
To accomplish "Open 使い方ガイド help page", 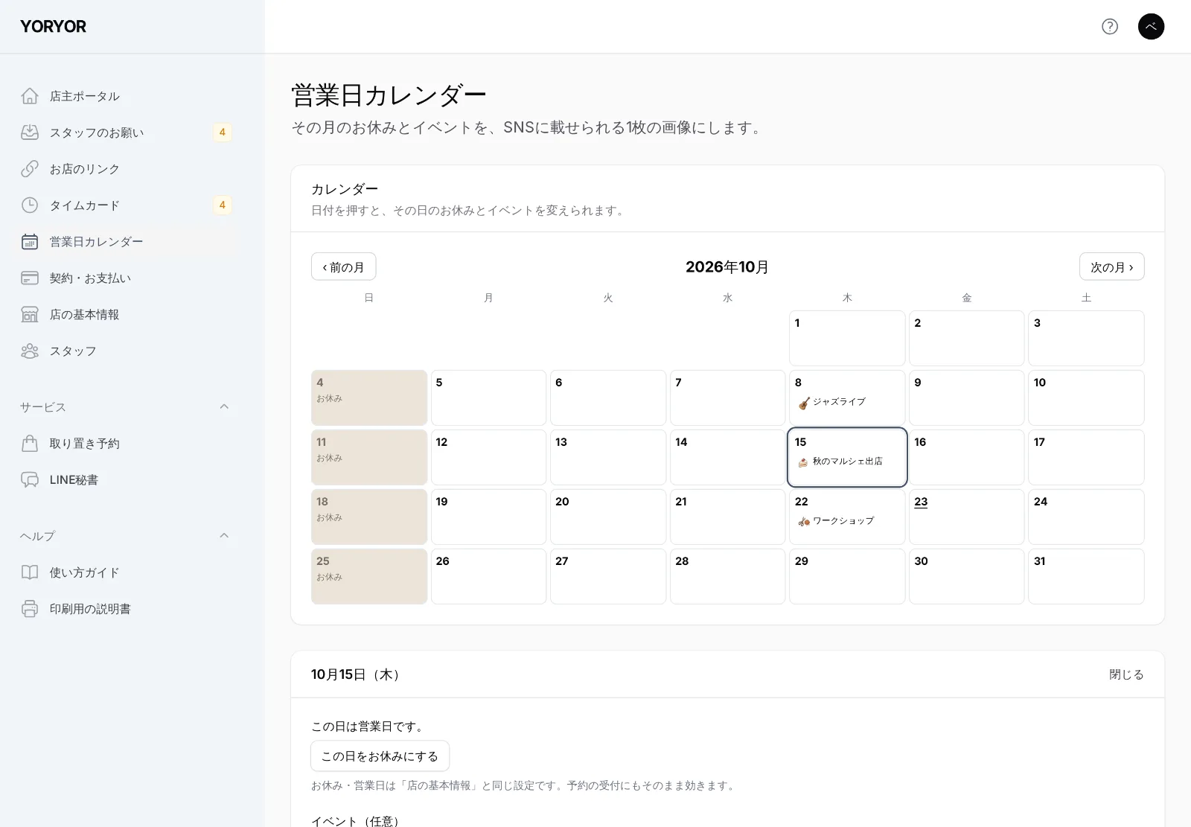I will [x=125, y=572].
